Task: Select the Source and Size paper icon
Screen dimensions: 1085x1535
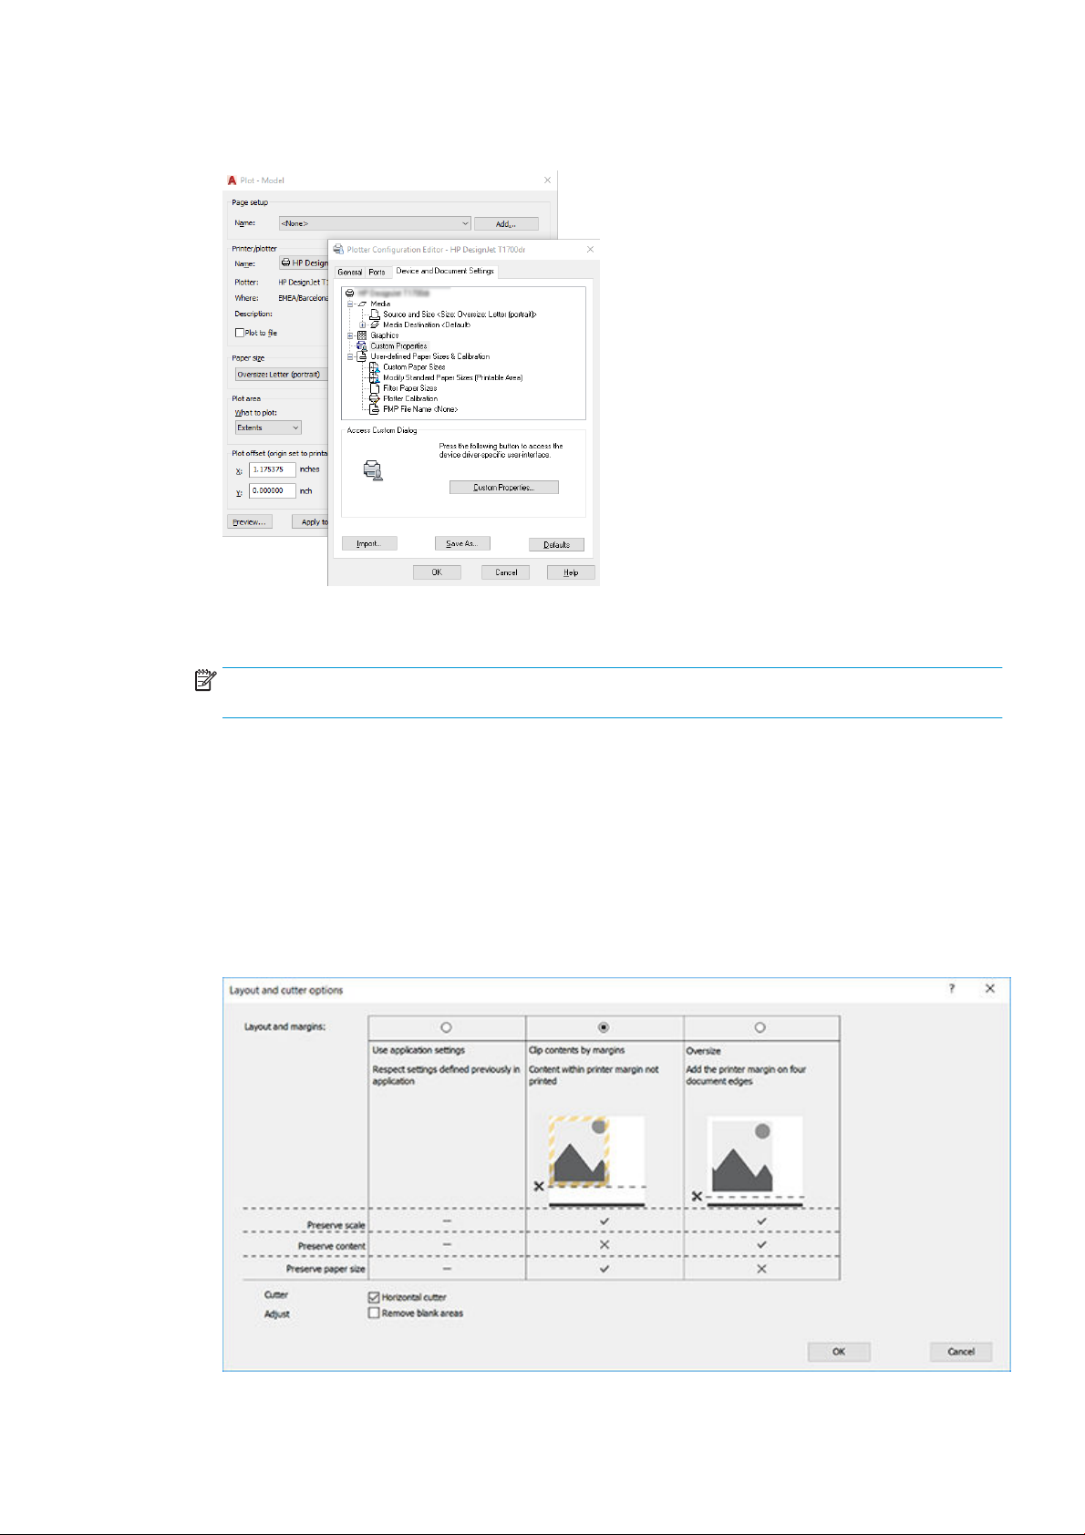Action: [x=375, y=314]
